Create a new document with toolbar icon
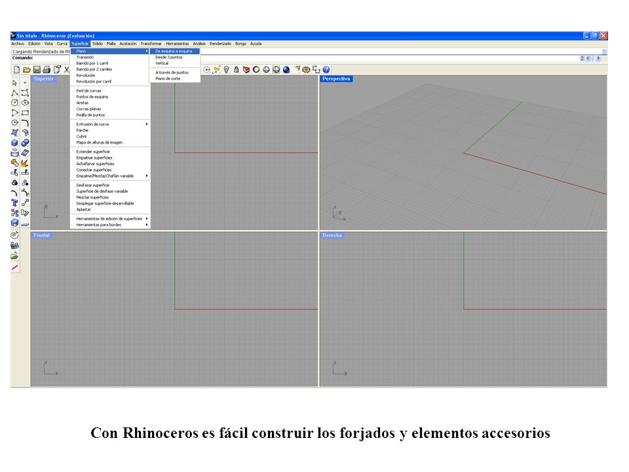 click(x=16, y=70)
